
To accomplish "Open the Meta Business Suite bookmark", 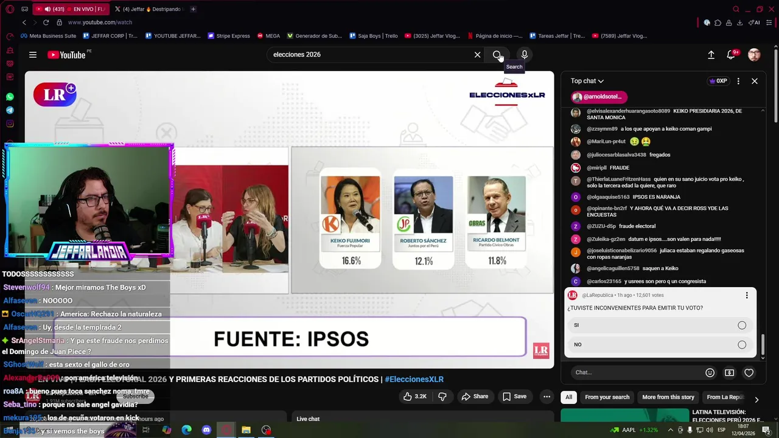I will pyautogui.click(x=48, y=36).
